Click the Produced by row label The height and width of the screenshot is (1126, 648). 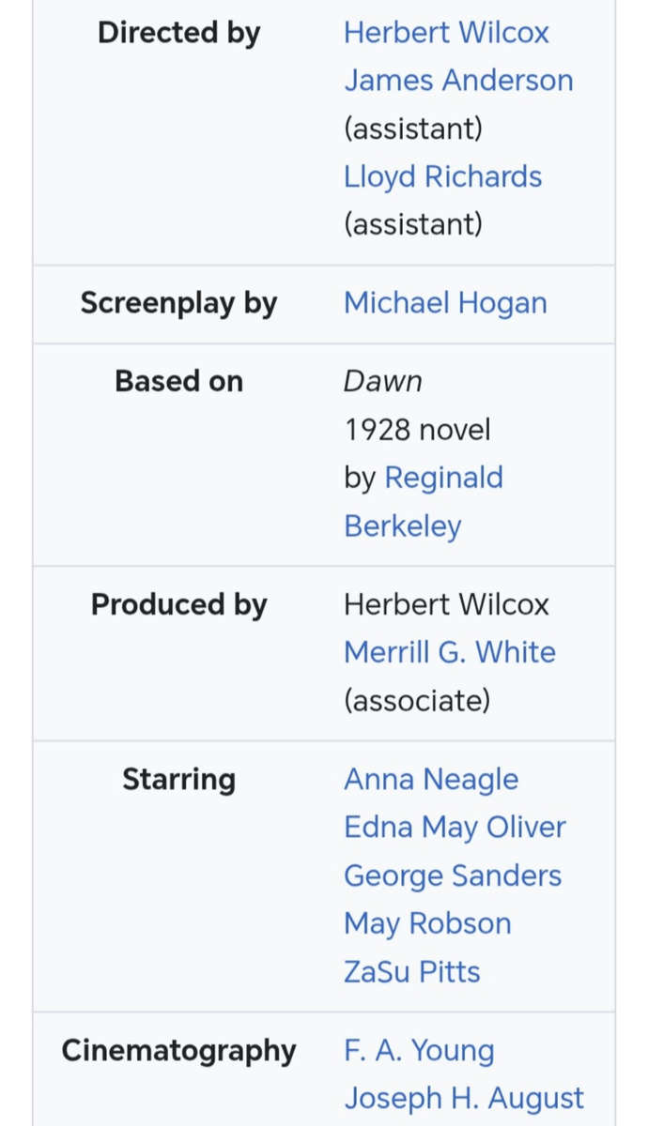point(178,605)
